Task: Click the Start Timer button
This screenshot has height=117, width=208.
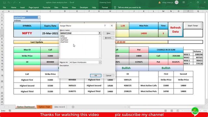Action: (x=193, y=26)
